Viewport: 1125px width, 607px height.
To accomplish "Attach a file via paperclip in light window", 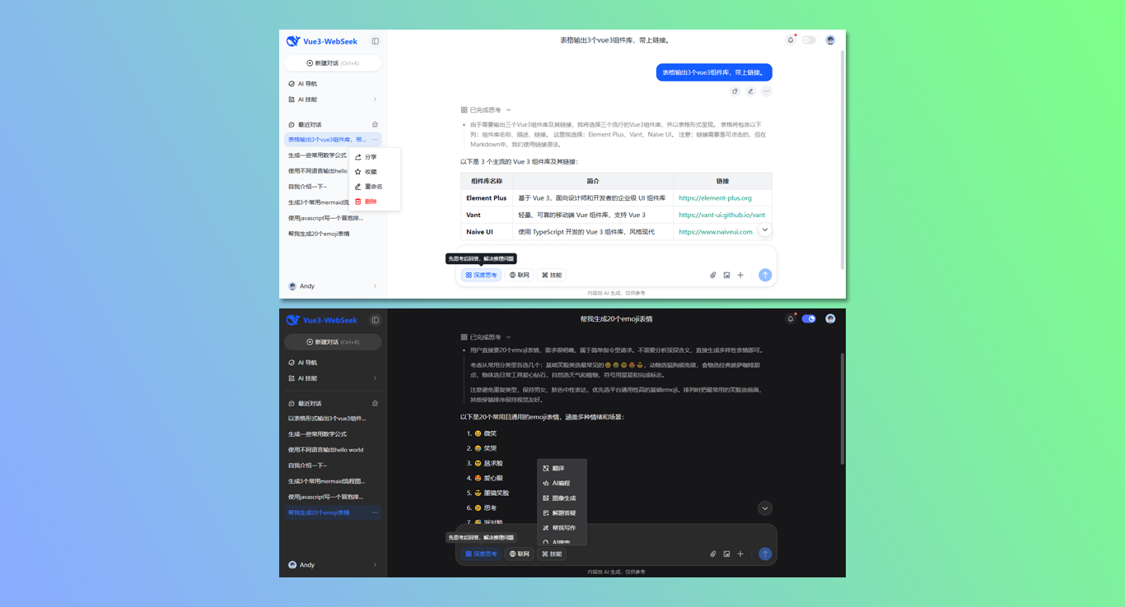I will [x=713, y=276].
